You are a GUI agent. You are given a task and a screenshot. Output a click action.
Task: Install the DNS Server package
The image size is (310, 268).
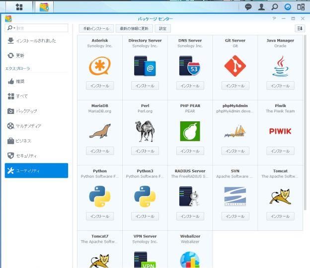190,86
